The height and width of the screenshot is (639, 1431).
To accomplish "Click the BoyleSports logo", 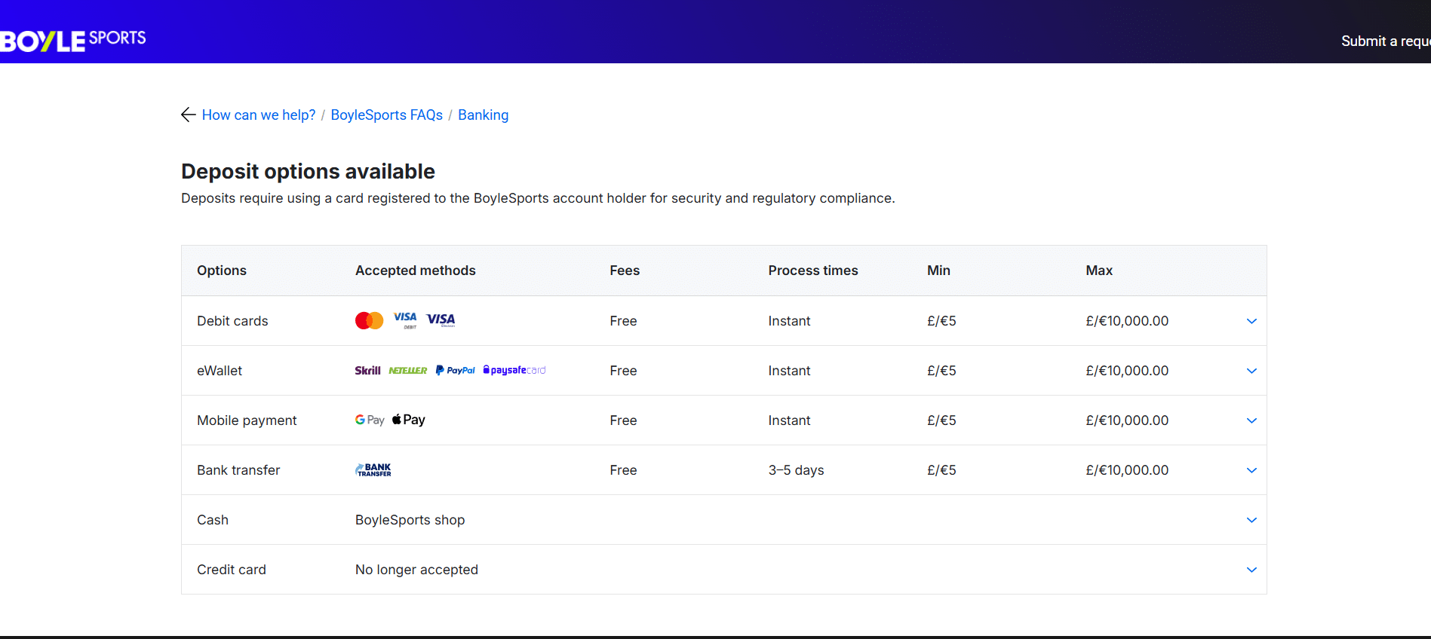I will (72, 40).
